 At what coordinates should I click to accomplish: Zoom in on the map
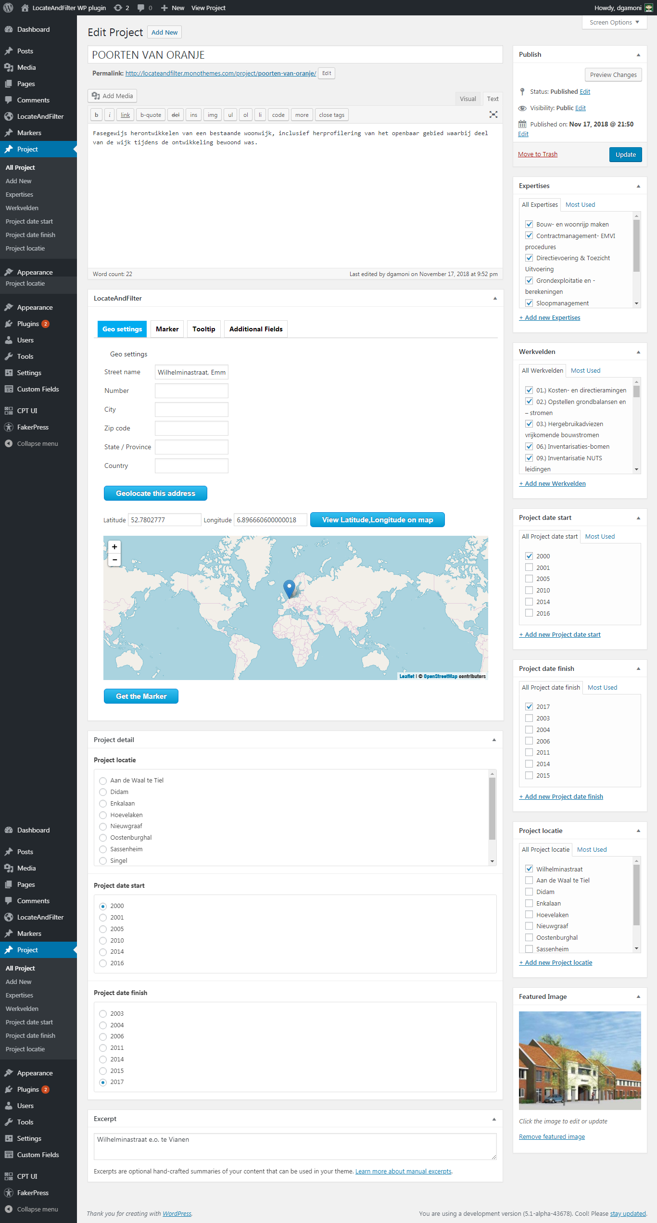[114, 547]
